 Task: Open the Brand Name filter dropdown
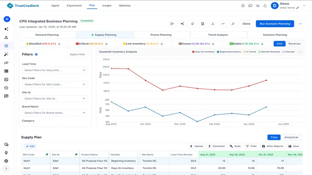click(x=55, y=113)
